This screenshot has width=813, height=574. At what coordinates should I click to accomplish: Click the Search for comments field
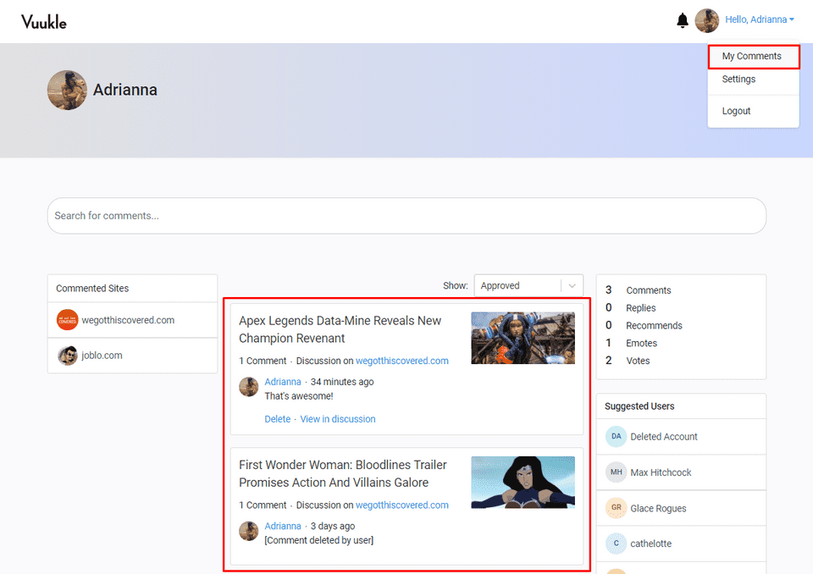[x=406, y=216]
